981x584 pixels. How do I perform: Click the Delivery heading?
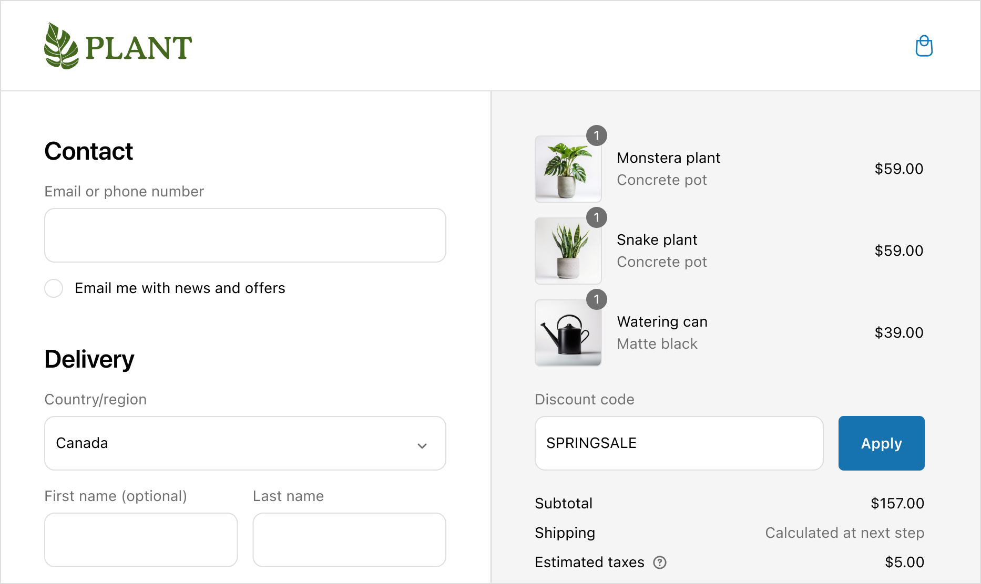click(x=89, y=360)
